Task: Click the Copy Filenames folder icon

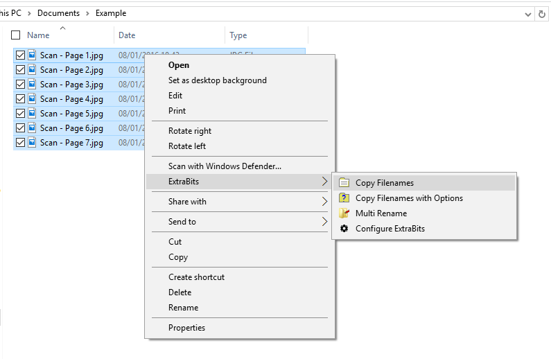Action: point(344,183)
